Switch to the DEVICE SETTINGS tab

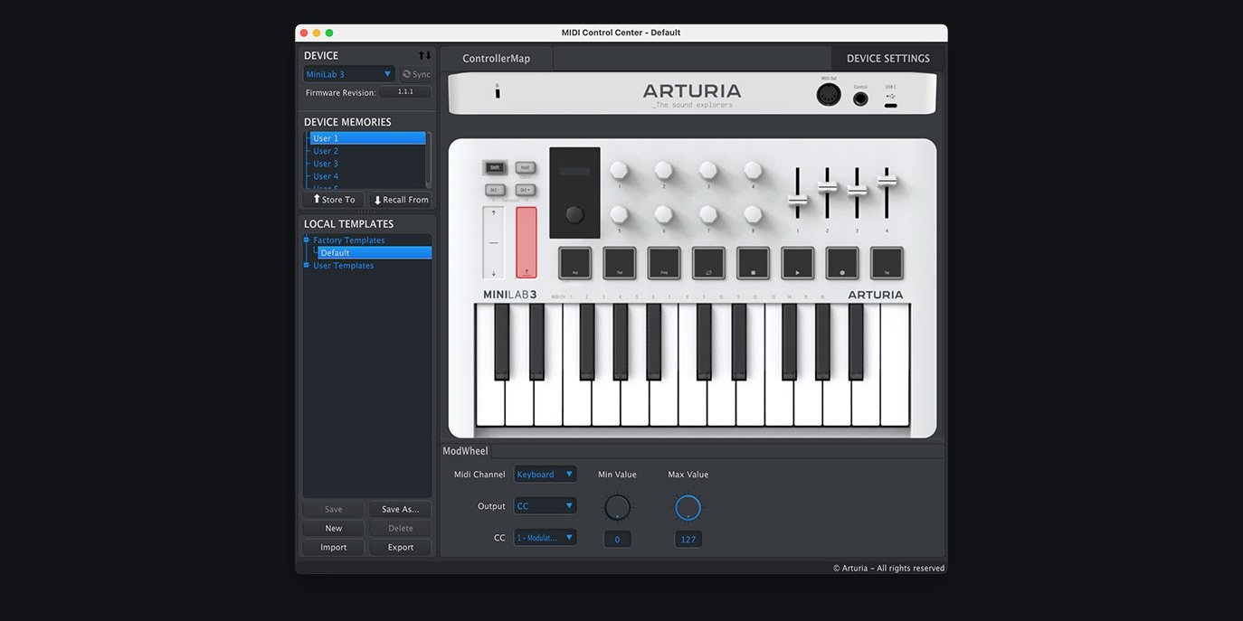(x=888, y=59)
